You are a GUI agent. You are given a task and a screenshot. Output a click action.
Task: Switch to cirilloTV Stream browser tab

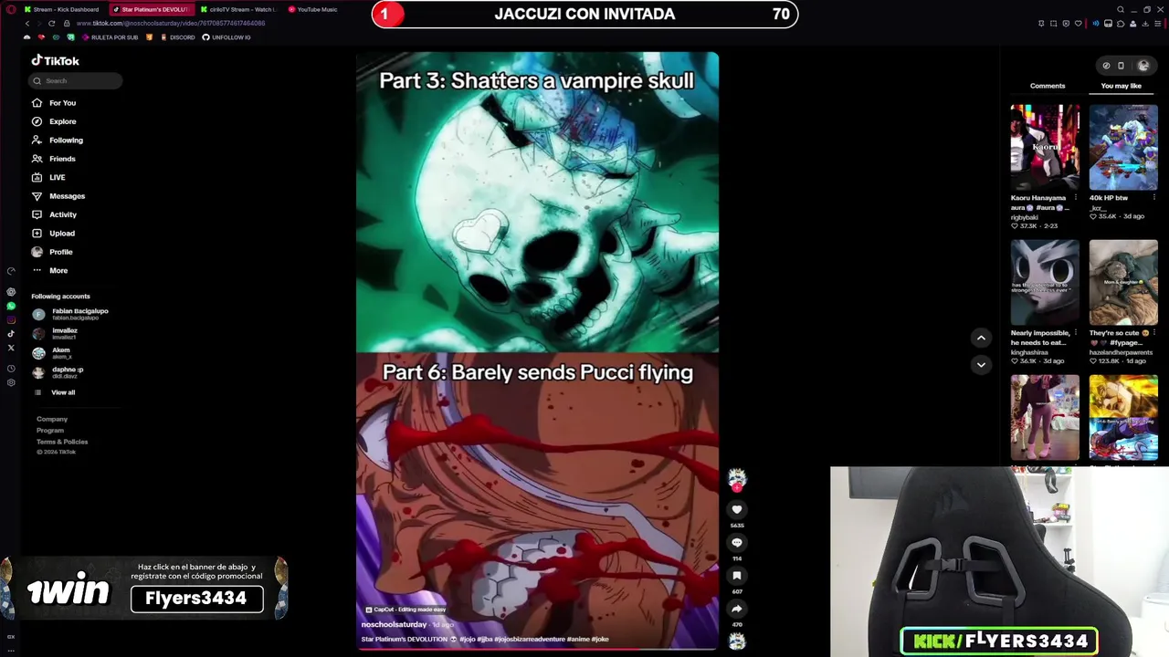(237, 9)
